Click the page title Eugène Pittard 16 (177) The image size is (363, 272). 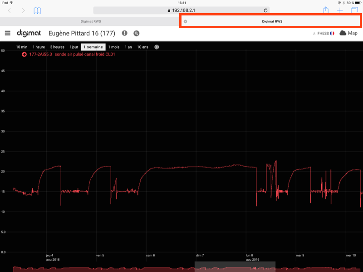[82, 33]
